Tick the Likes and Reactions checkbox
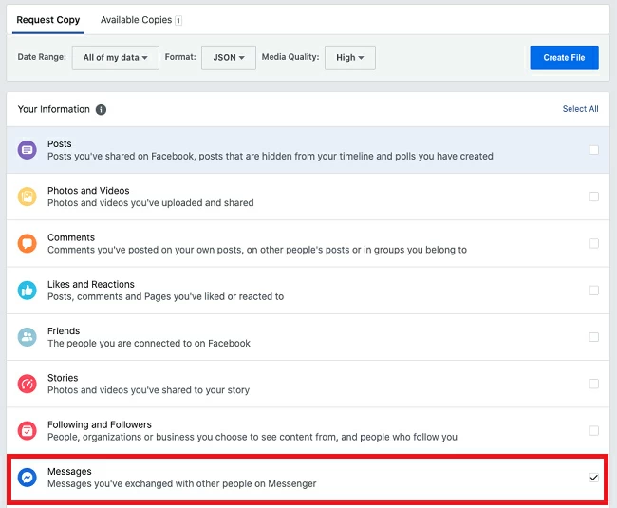Image resolution: width=617 pixels, height=508 pixels. point(594,291)
